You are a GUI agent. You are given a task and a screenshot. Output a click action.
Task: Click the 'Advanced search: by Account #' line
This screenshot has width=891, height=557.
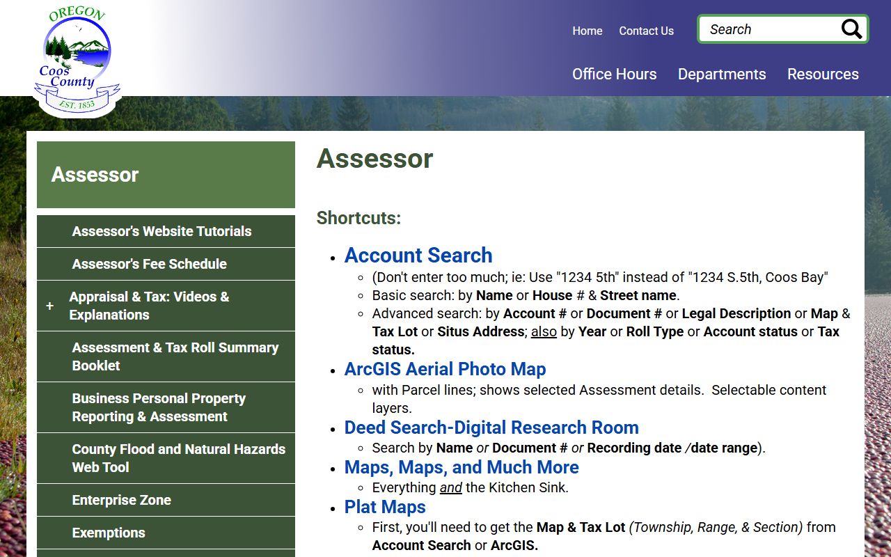point(611,331)
